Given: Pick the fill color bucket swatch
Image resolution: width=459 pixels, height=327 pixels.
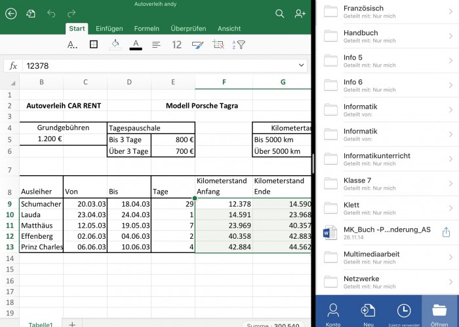Looking at the screenshot, I should pos(115,44).
